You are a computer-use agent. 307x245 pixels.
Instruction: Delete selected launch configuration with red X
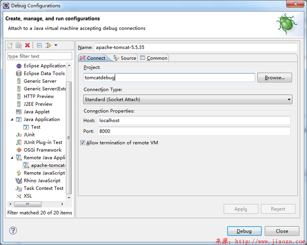point(27,45)
